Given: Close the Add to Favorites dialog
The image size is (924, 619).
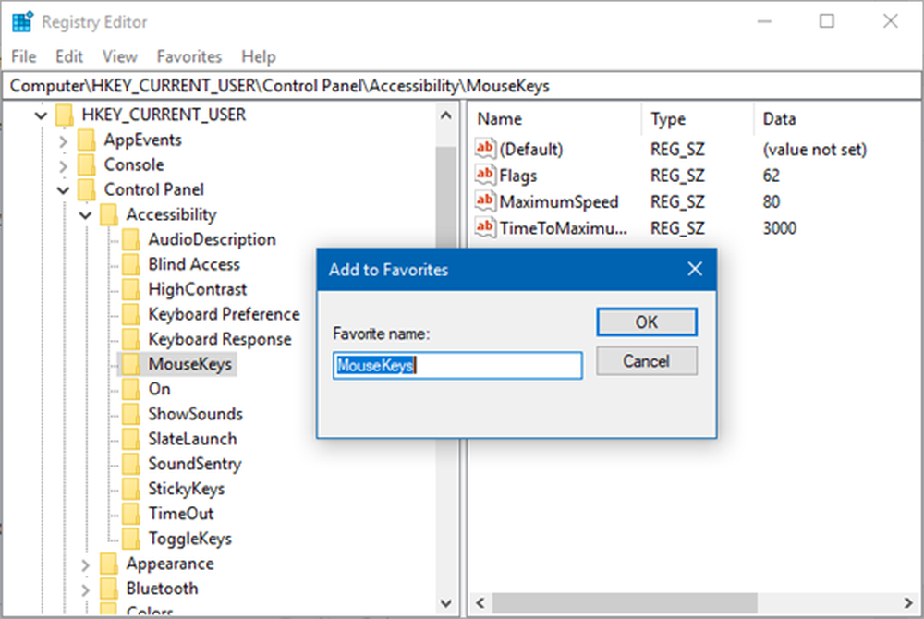Looking at the screenshot, I should (x=695, y=270).
